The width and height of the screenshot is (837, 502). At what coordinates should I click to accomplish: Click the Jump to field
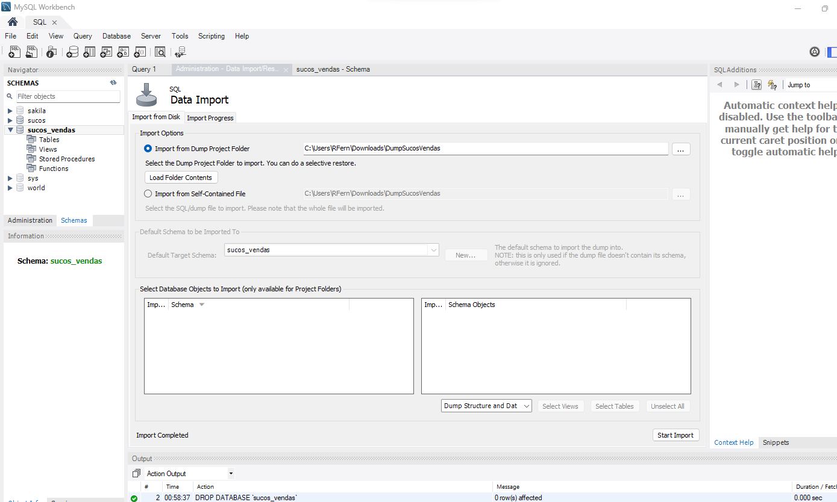[811, 85]
